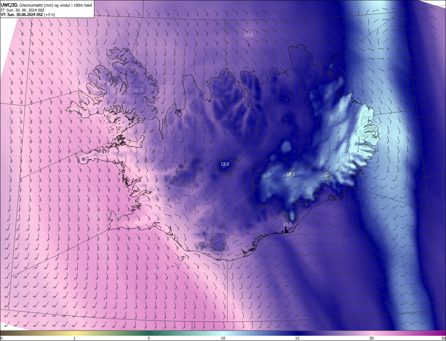Click the 0 tick label on the colorbar
The width and height of the screenshot is (446, 341).
point(1,338)
